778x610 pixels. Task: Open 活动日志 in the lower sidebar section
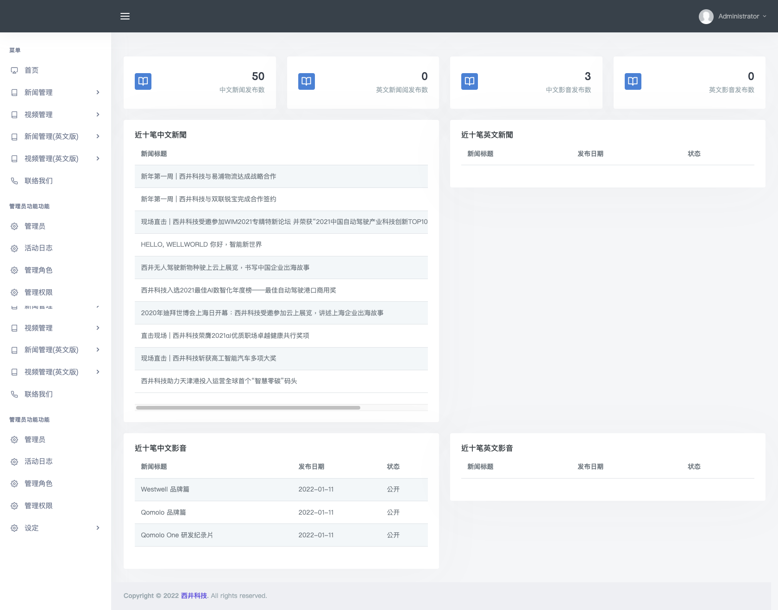[x=38, y=461]
